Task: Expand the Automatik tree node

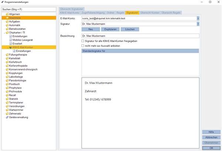Action: click(4, 25)
